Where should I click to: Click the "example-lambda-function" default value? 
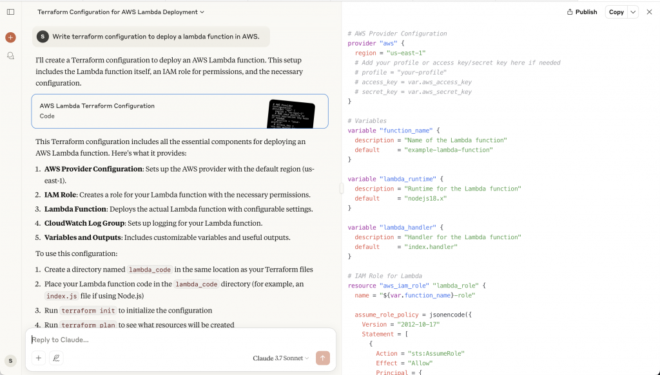pyautogui.click(x=449, y=150)
